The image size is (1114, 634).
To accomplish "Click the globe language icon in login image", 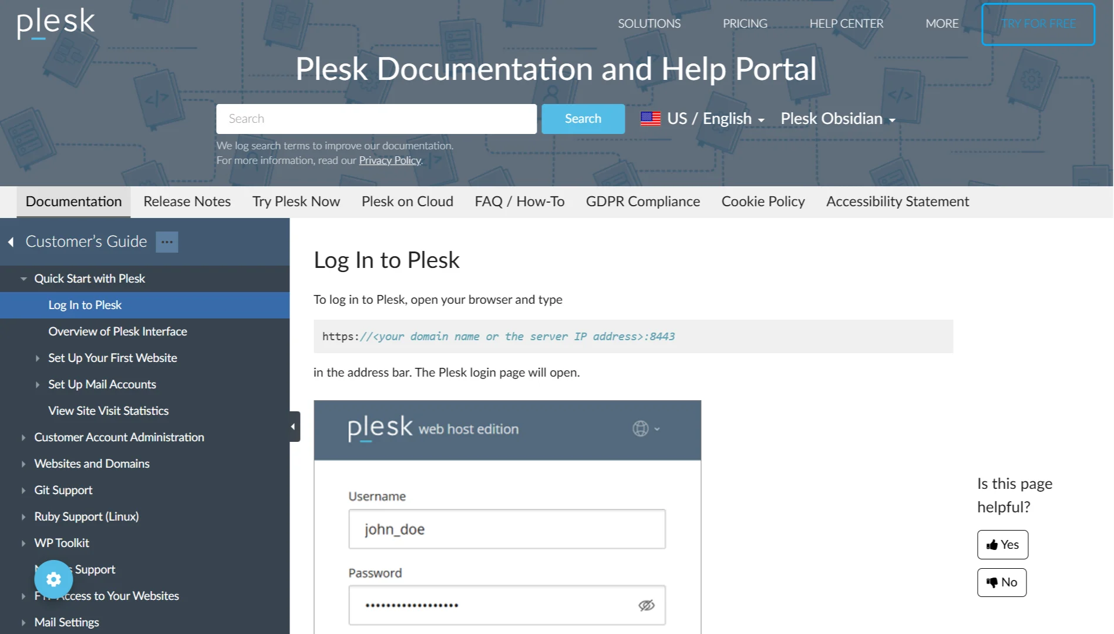I will coord(641,429).
